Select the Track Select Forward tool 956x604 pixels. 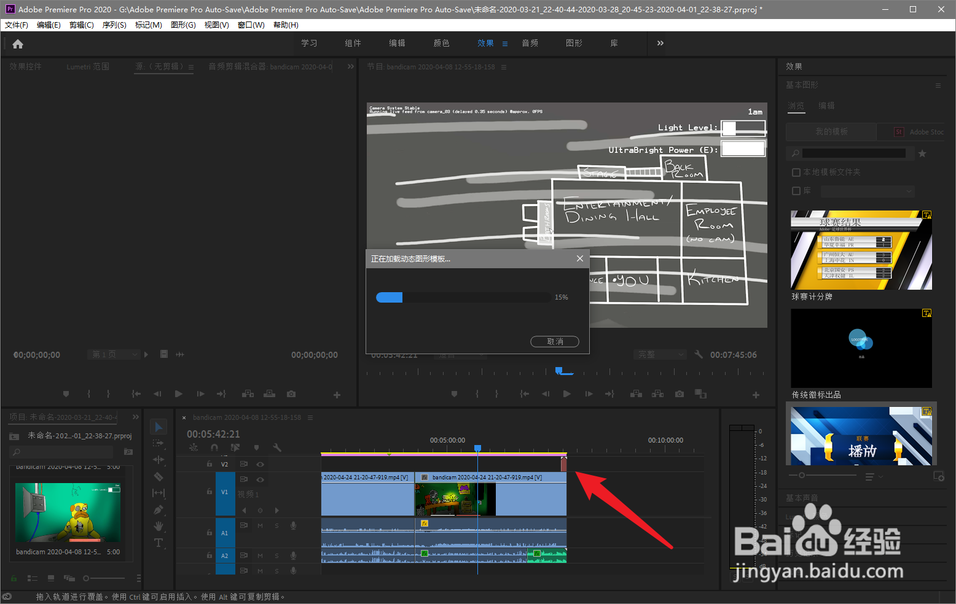pyautogui.click(x=158, y=443)
